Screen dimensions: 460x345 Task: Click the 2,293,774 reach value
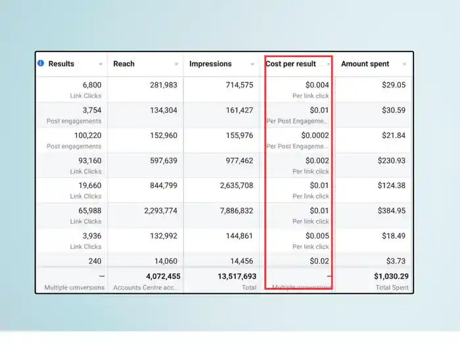(161, 211)
